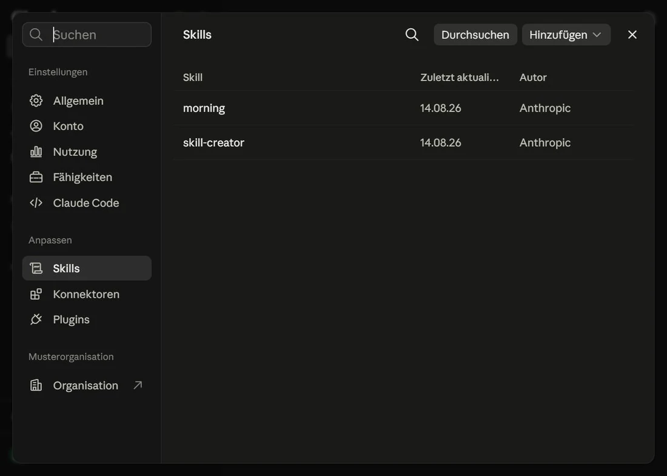Viewport: 667px width, 476px height.
Task: Select the Nutzung bar chart icon
Action: pyautogui.click(x=36, y=152)
